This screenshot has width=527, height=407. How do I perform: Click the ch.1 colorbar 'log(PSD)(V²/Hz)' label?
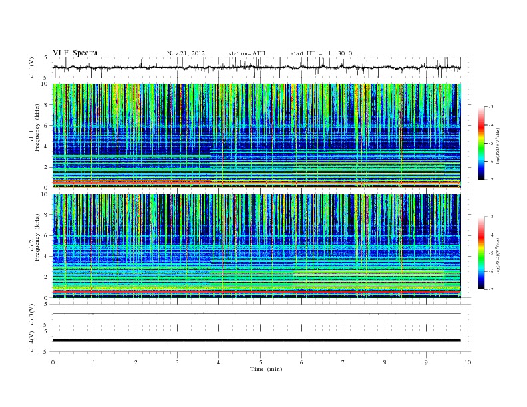point(499,146)
